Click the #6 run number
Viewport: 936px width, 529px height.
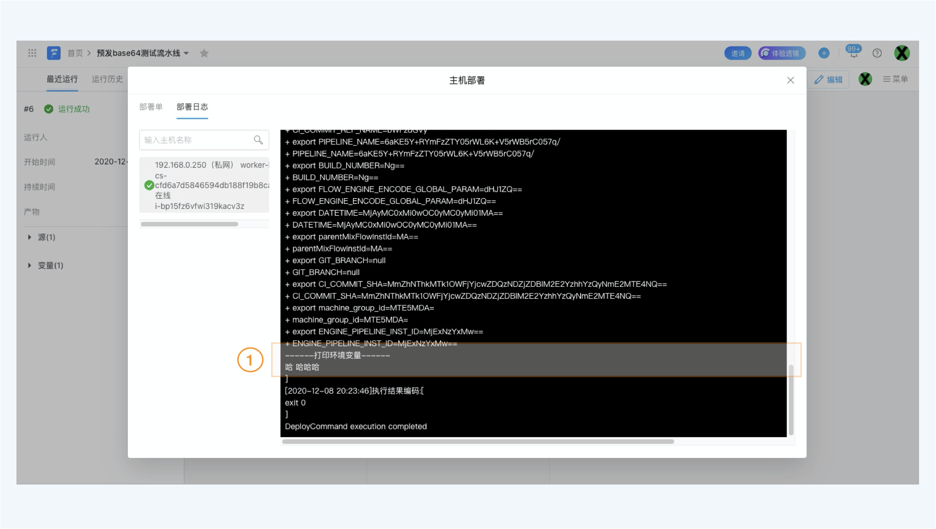click(x=29, y=109)
